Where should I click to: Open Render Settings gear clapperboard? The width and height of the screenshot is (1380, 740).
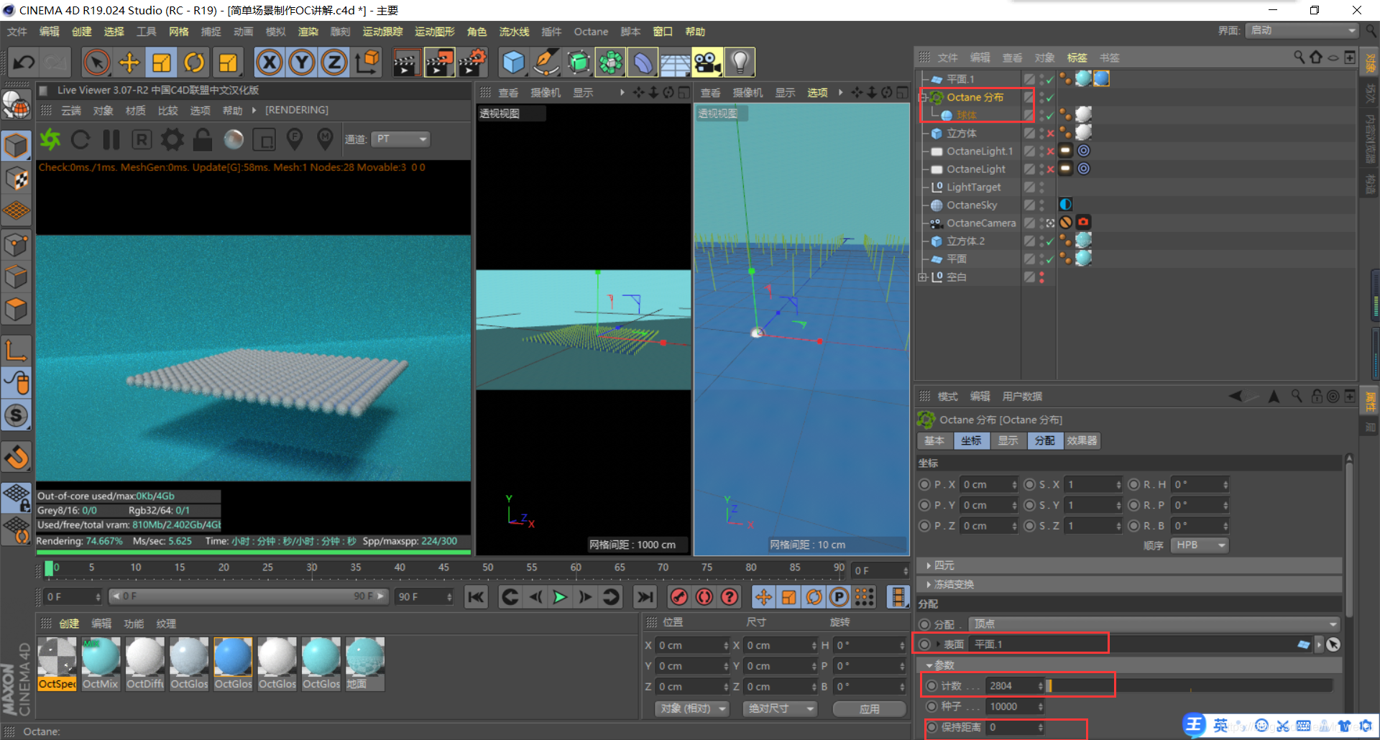[x=472, y=63]
